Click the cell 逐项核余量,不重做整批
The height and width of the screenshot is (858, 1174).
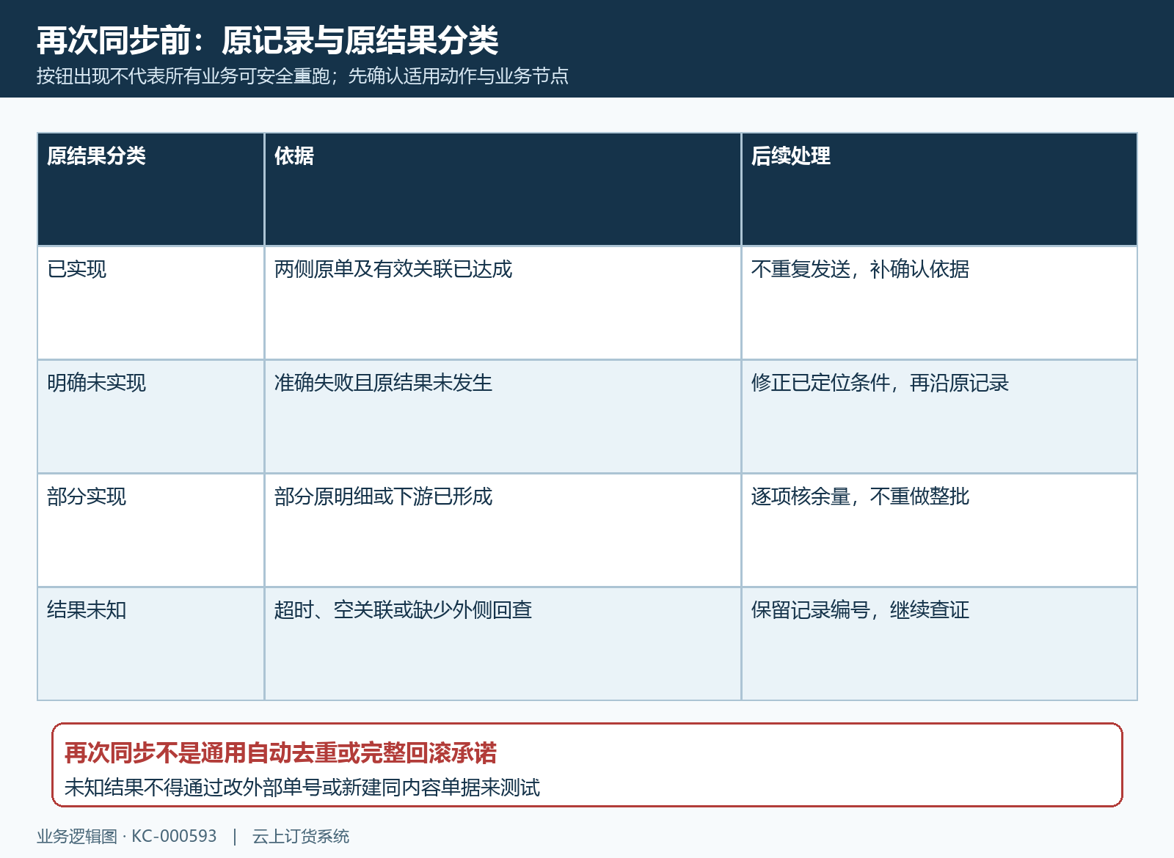[x=939, y=530]
